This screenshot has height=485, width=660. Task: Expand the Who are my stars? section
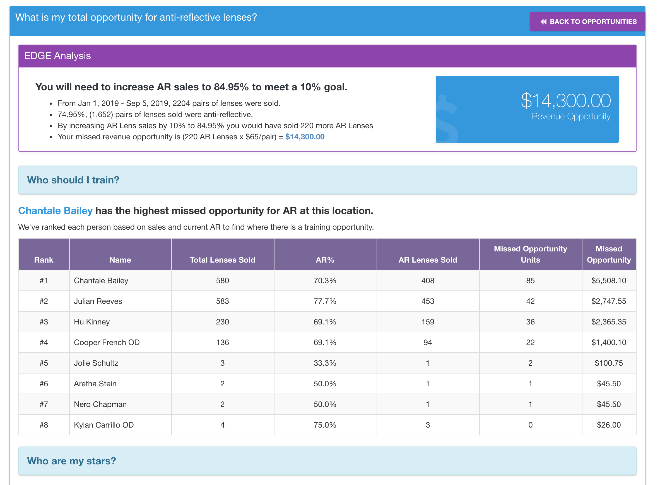[327, 461]
